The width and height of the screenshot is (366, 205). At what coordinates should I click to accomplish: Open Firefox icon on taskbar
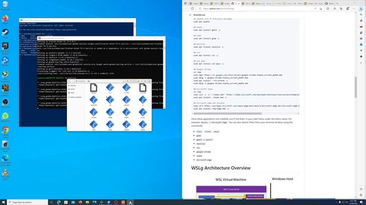(80, 202)
